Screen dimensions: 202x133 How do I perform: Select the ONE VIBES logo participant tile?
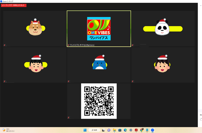pos(99,29)
